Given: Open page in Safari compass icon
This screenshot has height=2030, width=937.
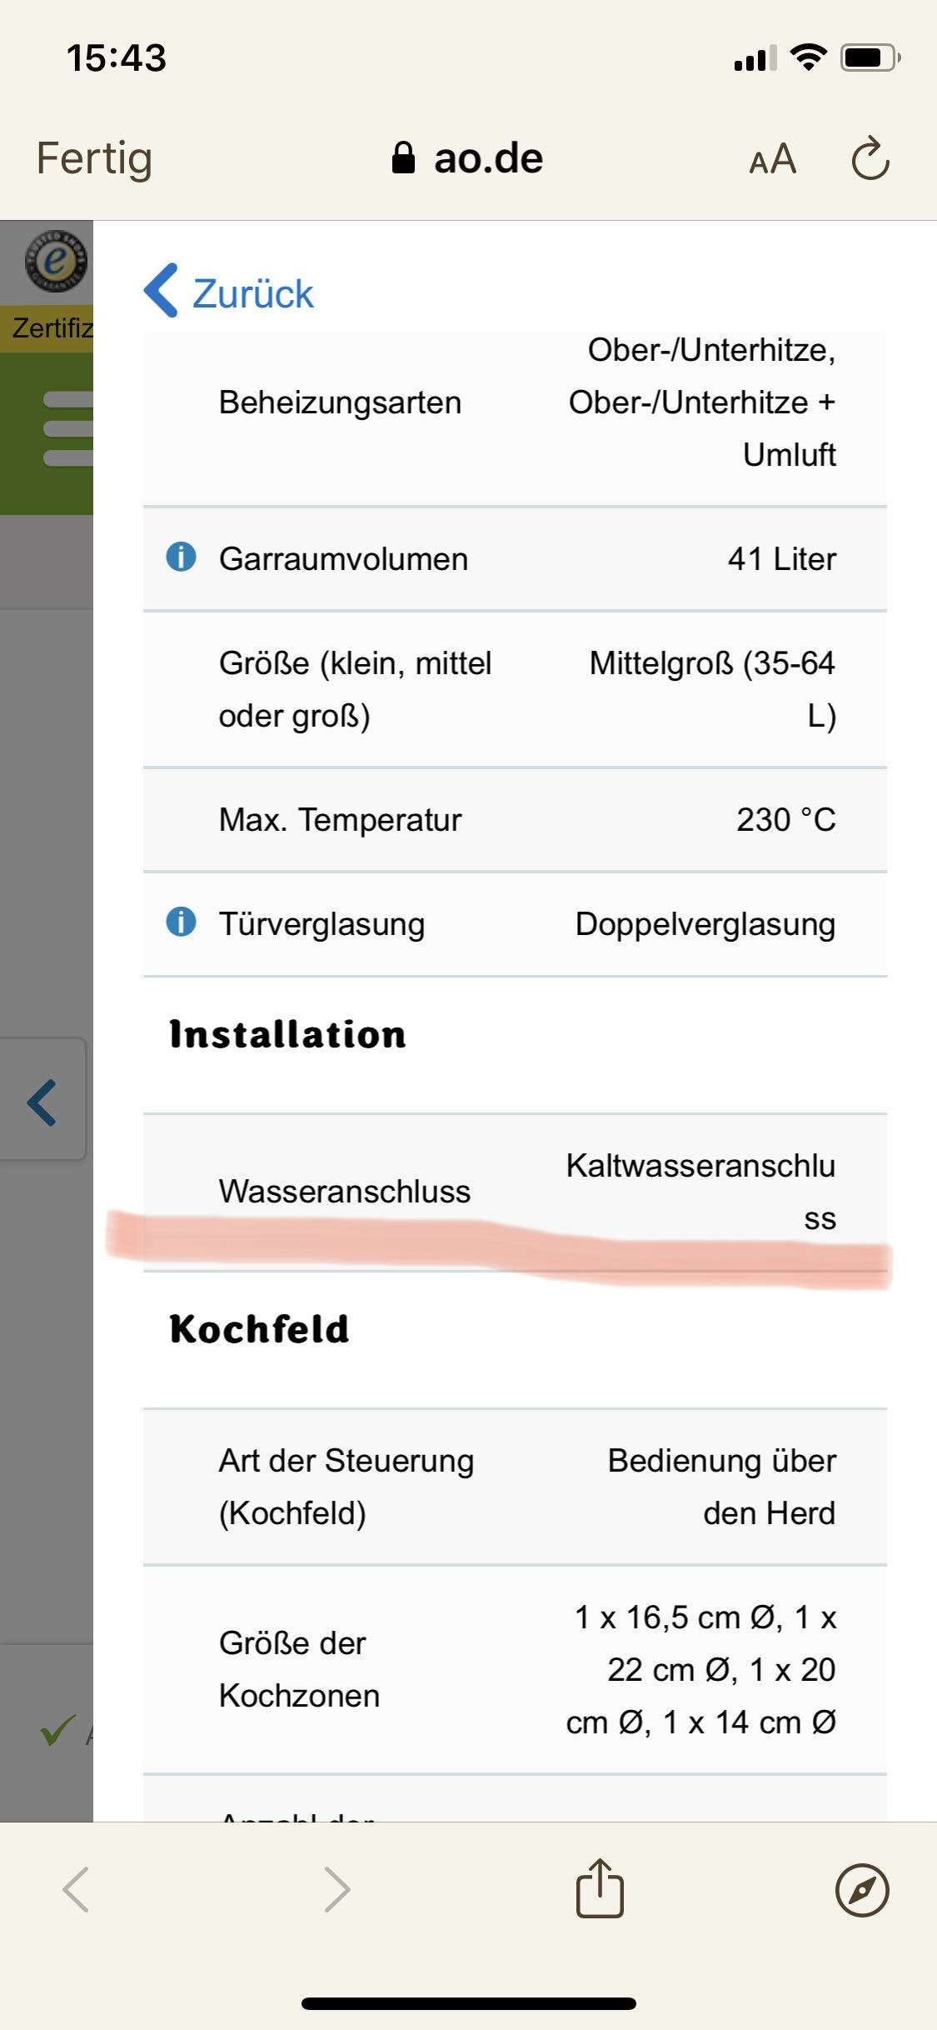Looking at the screenshot, I should click(x=862, y=1890).
